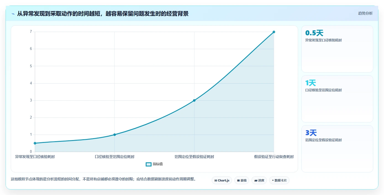Click the 指标值 legend color box
This screenshot has height=195, width=384.
[149, 164]
